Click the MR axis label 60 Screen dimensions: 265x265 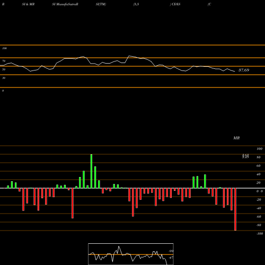coord(259,166)
